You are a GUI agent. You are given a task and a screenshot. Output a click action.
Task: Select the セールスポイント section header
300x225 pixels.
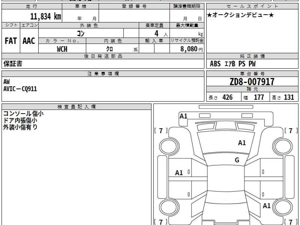(252, 6)
